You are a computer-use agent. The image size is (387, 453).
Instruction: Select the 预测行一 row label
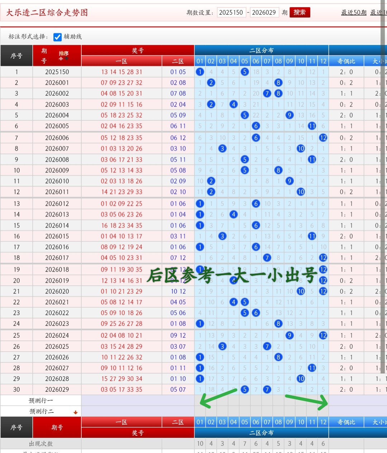[41, 401]
